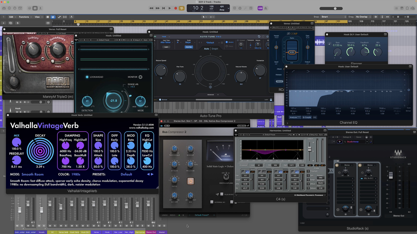The image size is (417, 234).
Task: Select Modern mode in Auto-Tune Pro
Action: (227, 42)
